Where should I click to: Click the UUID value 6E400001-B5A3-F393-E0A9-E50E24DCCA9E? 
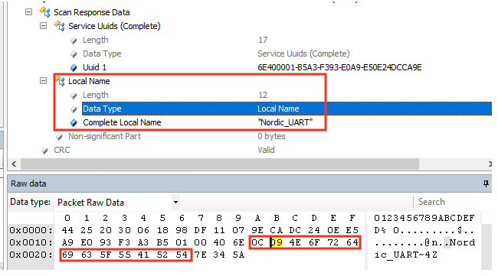tap(340, 67)
